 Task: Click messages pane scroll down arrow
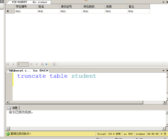167,125
